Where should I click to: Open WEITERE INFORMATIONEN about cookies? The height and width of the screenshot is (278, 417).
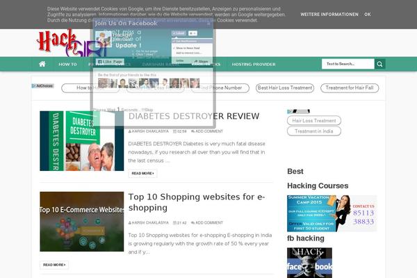pyautogui.click(x=329, y=15)
